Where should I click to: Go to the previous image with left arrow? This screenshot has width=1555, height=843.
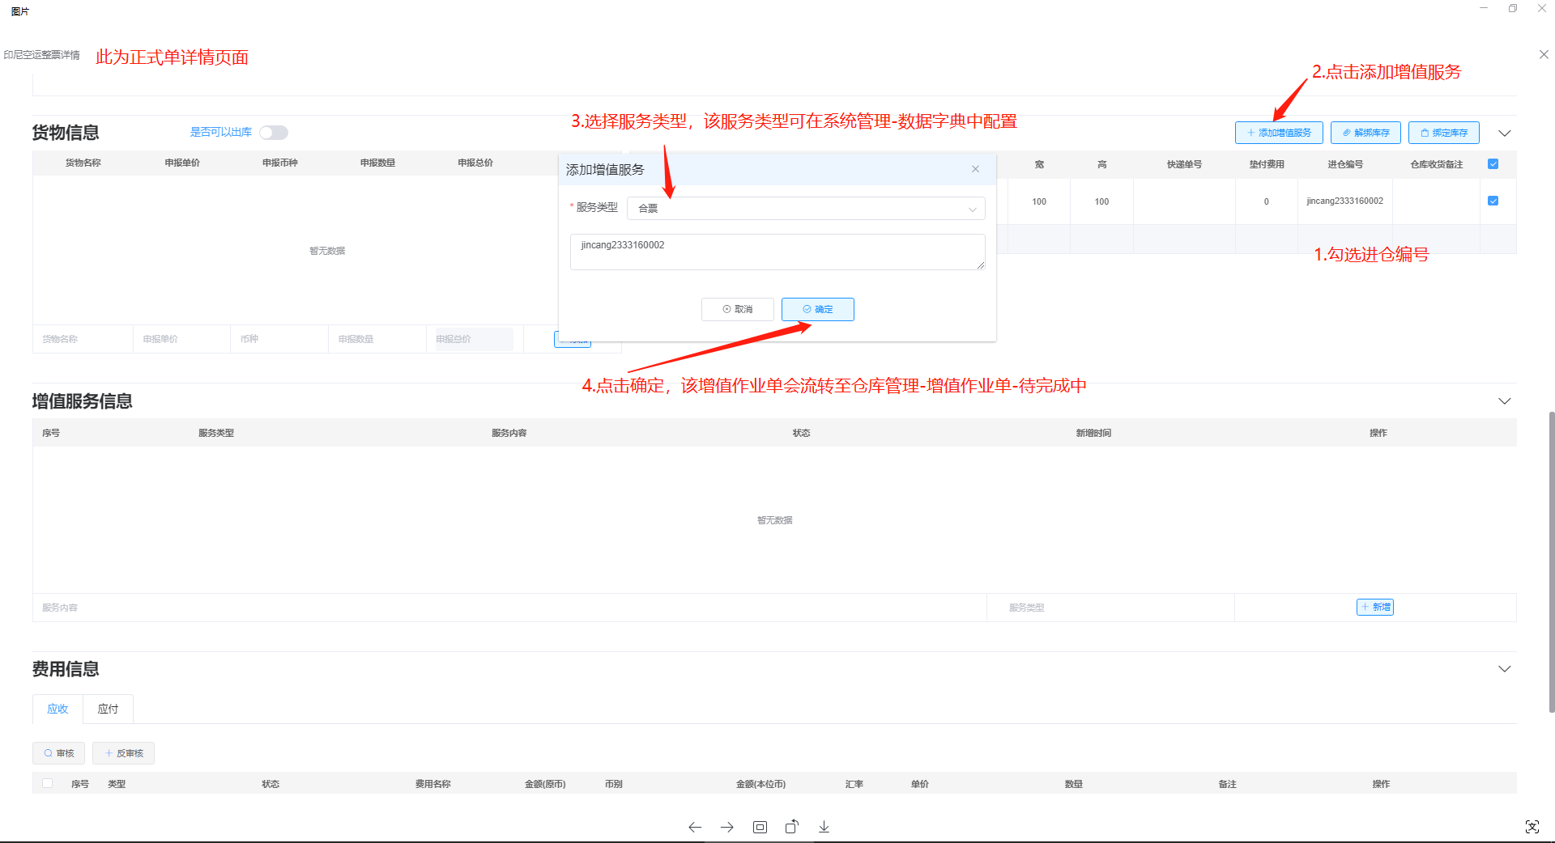click(x=694, y=827)
